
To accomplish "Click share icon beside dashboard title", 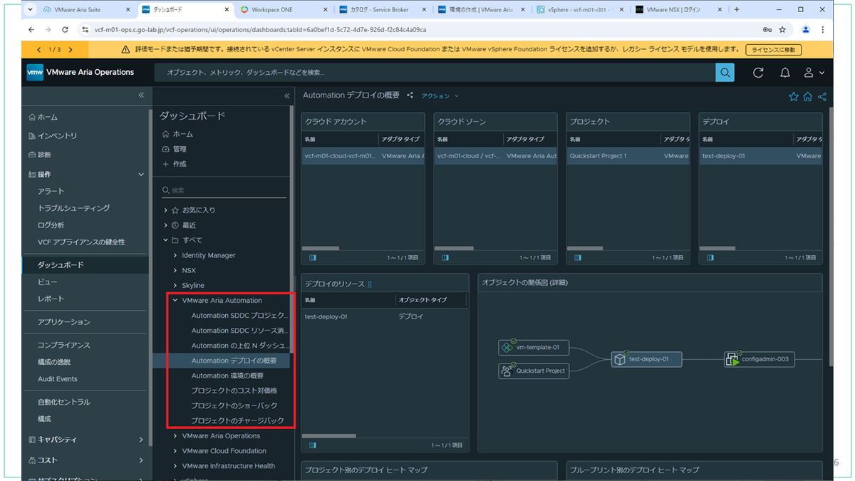I will [410, 95].
